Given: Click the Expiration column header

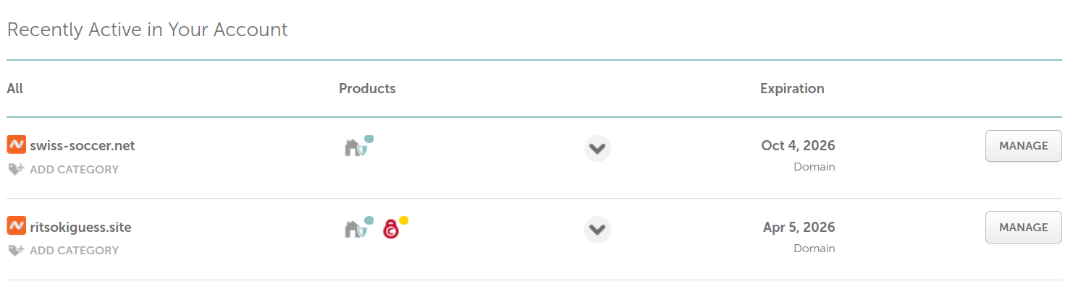Looking at the screenshot, I should 792,89.
